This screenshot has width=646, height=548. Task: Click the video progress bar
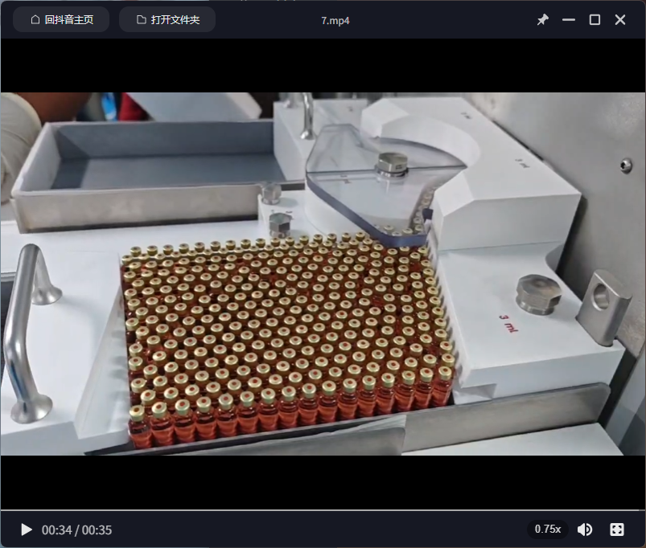[323, 510]
